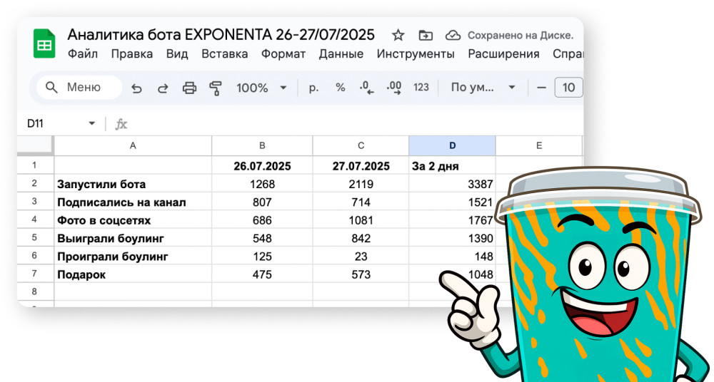Click the decrease font size button

541,88
